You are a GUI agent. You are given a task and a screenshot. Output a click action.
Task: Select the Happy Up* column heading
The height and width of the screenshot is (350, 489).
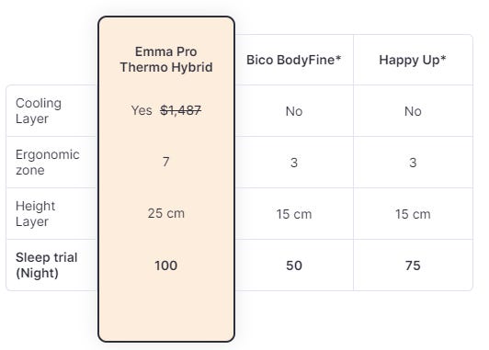tap(413, 60)
